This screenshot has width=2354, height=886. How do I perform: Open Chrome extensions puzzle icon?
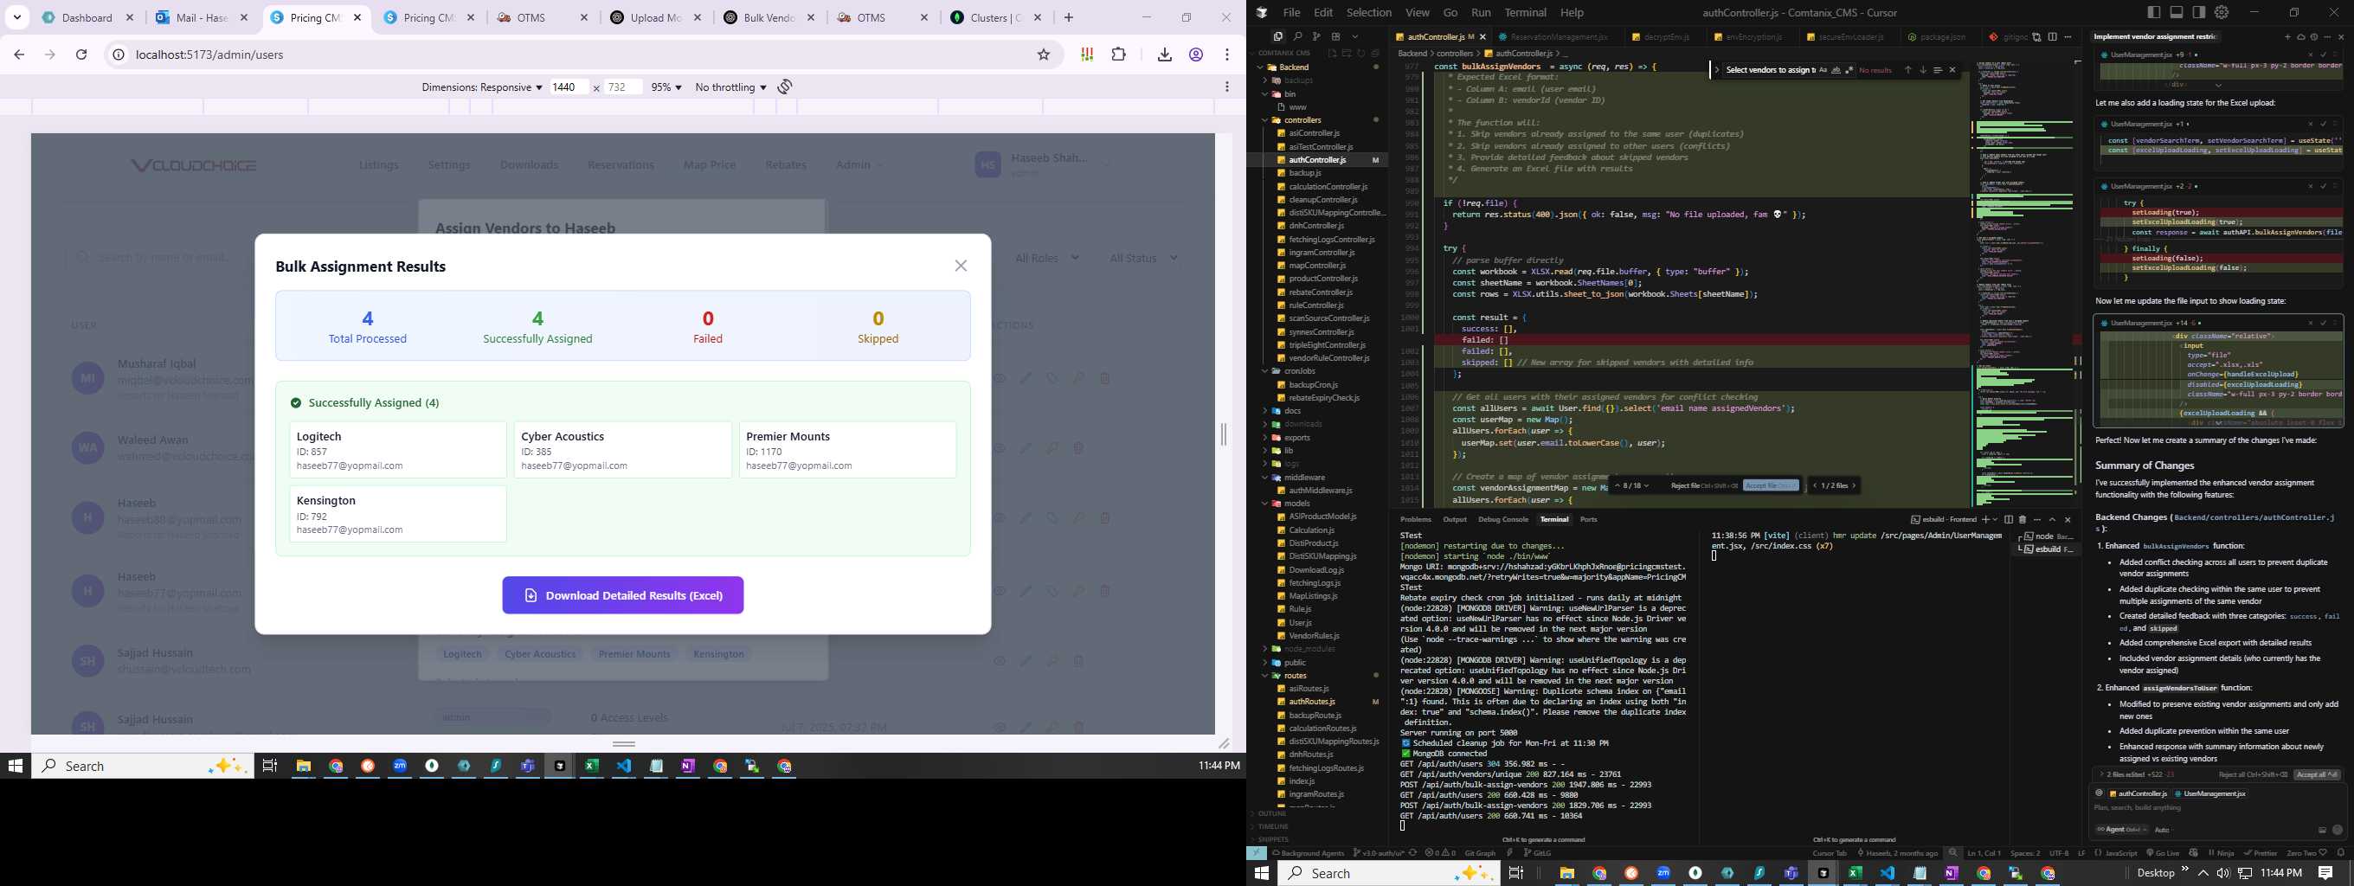[1118, 55]
